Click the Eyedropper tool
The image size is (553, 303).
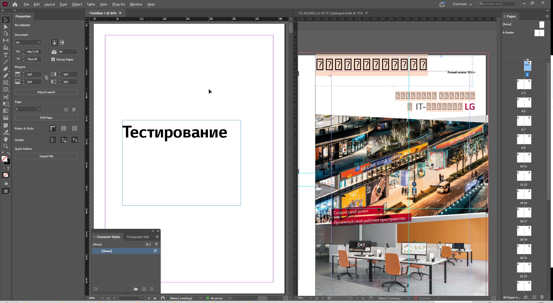(x=5, y=132)
